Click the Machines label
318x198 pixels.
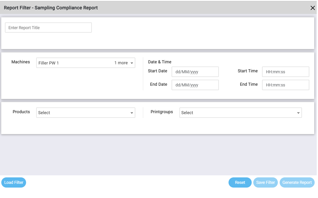click(21, 62)
